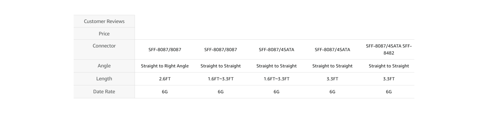Click the Customer Reviews row label

point(104,21)
